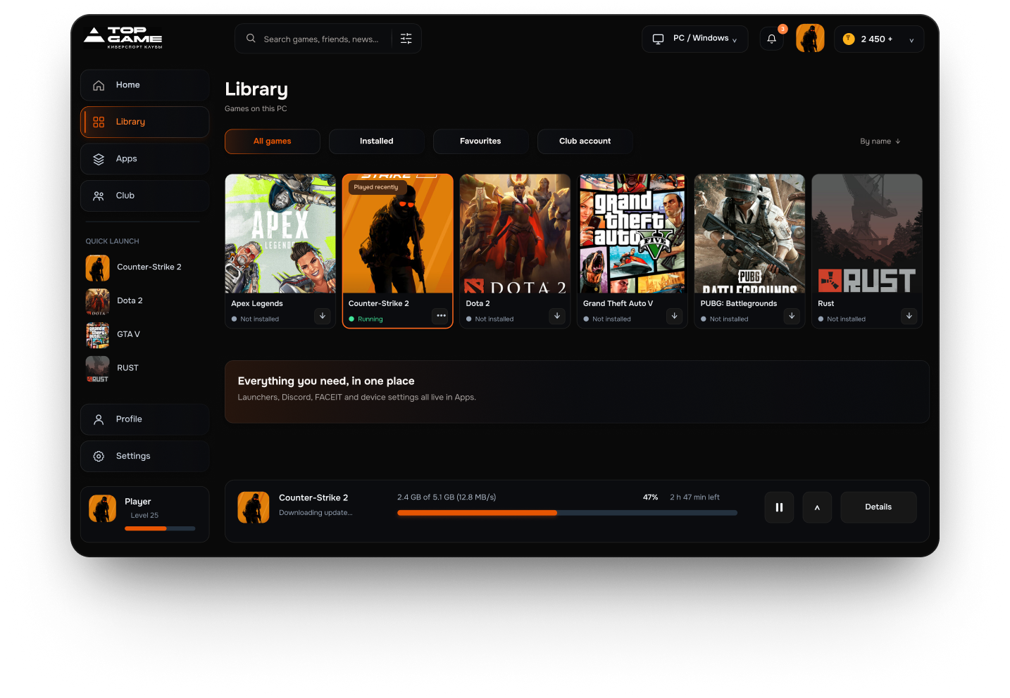Launch Counter-Strike 2 from Quick Launch

pos(134,267)
